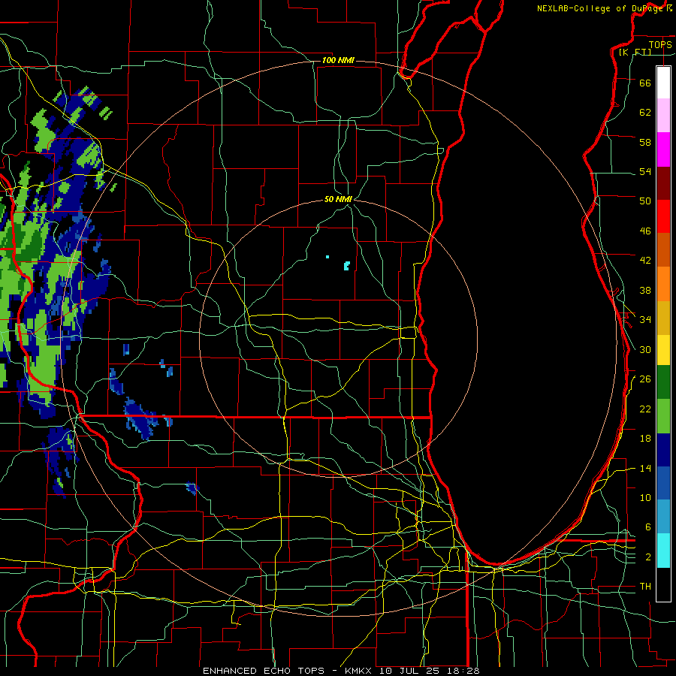This screenshot has height=676, width=676.
Task: Choose the gold legend swatch
Action: 663,318
